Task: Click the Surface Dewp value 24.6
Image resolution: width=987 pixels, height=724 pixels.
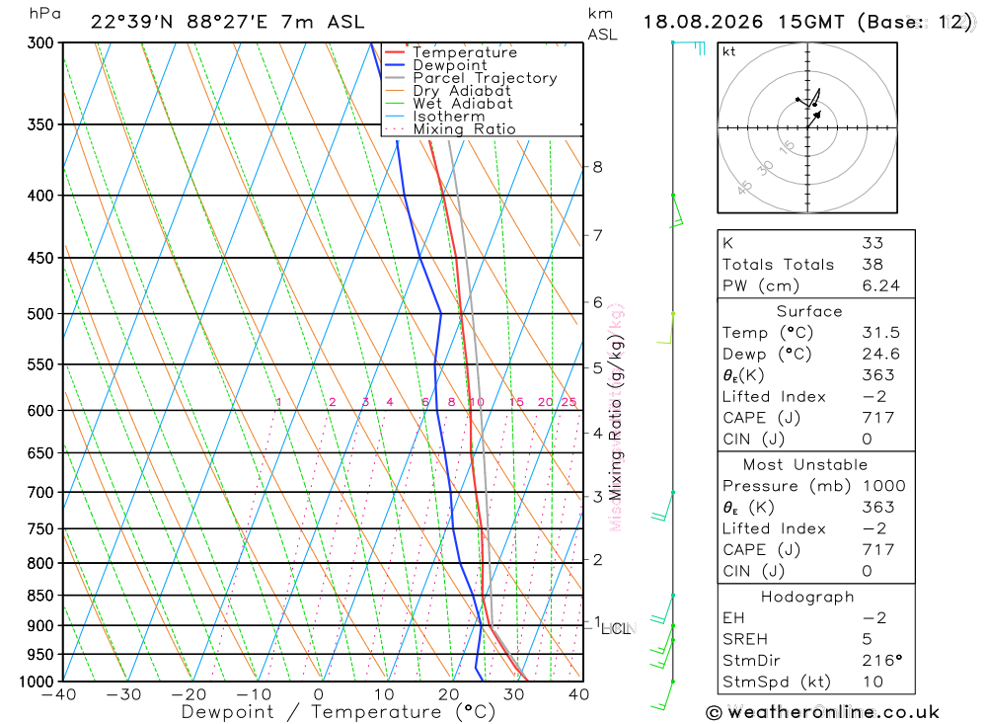Action: [x=880, y=354]
